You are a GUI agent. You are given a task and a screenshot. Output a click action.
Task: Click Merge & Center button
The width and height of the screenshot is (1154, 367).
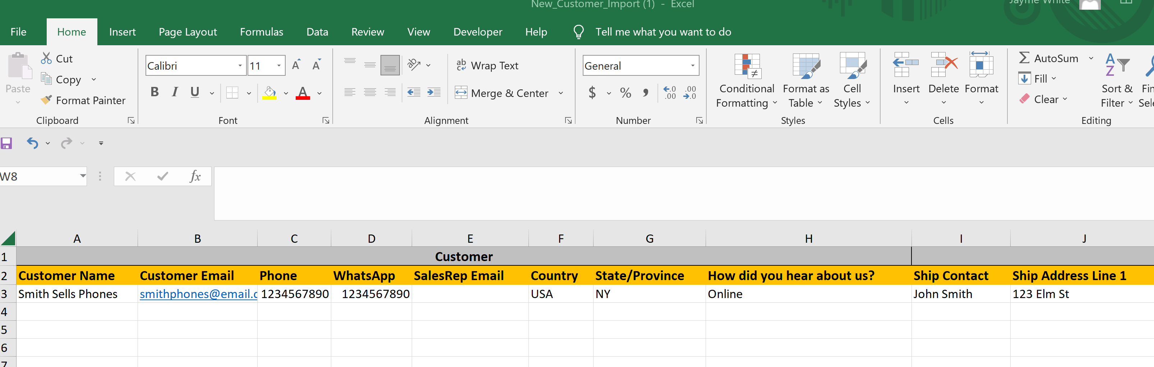coord(502,93)
